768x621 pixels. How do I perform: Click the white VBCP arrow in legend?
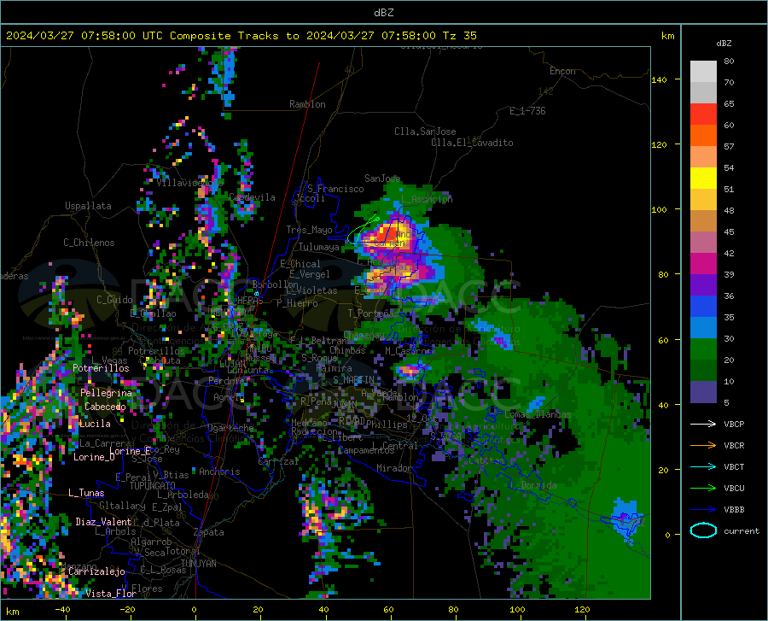(x=703, y=424)
